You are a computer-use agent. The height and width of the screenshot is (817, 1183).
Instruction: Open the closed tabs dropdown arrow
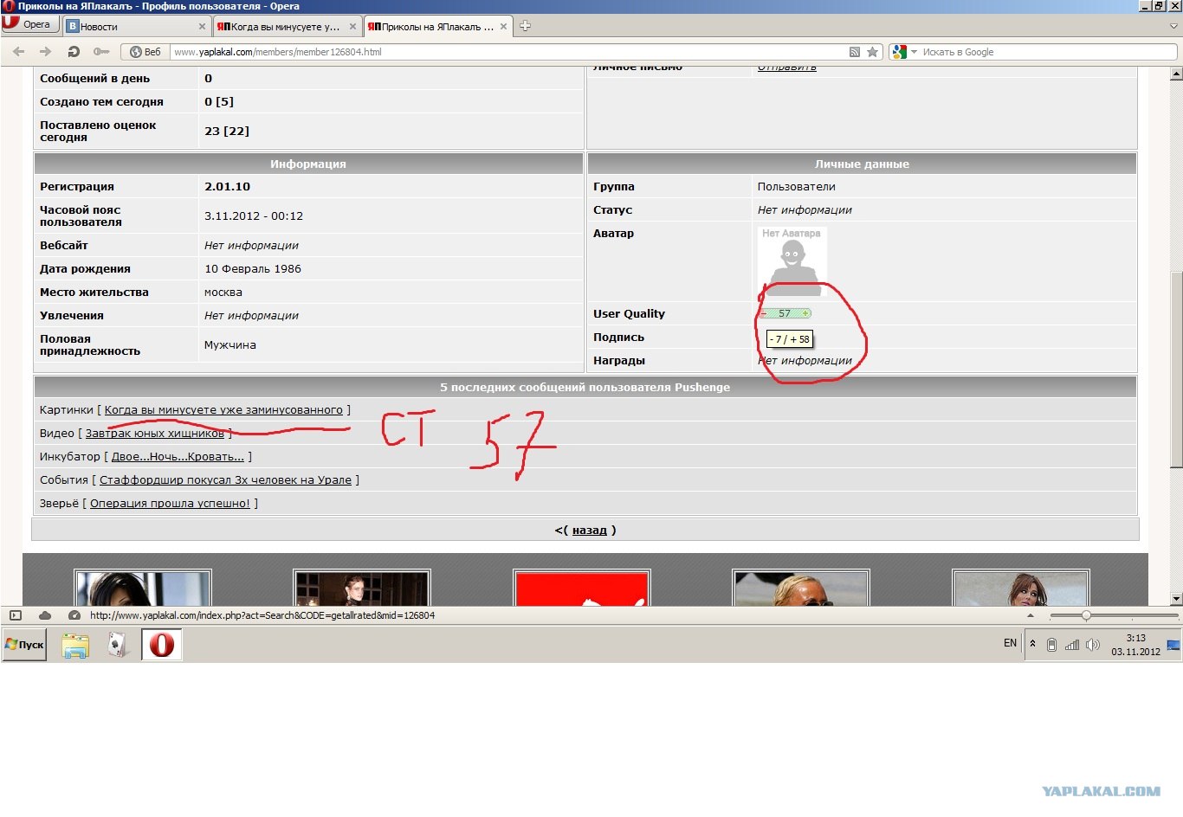[x=1173, y=26]
